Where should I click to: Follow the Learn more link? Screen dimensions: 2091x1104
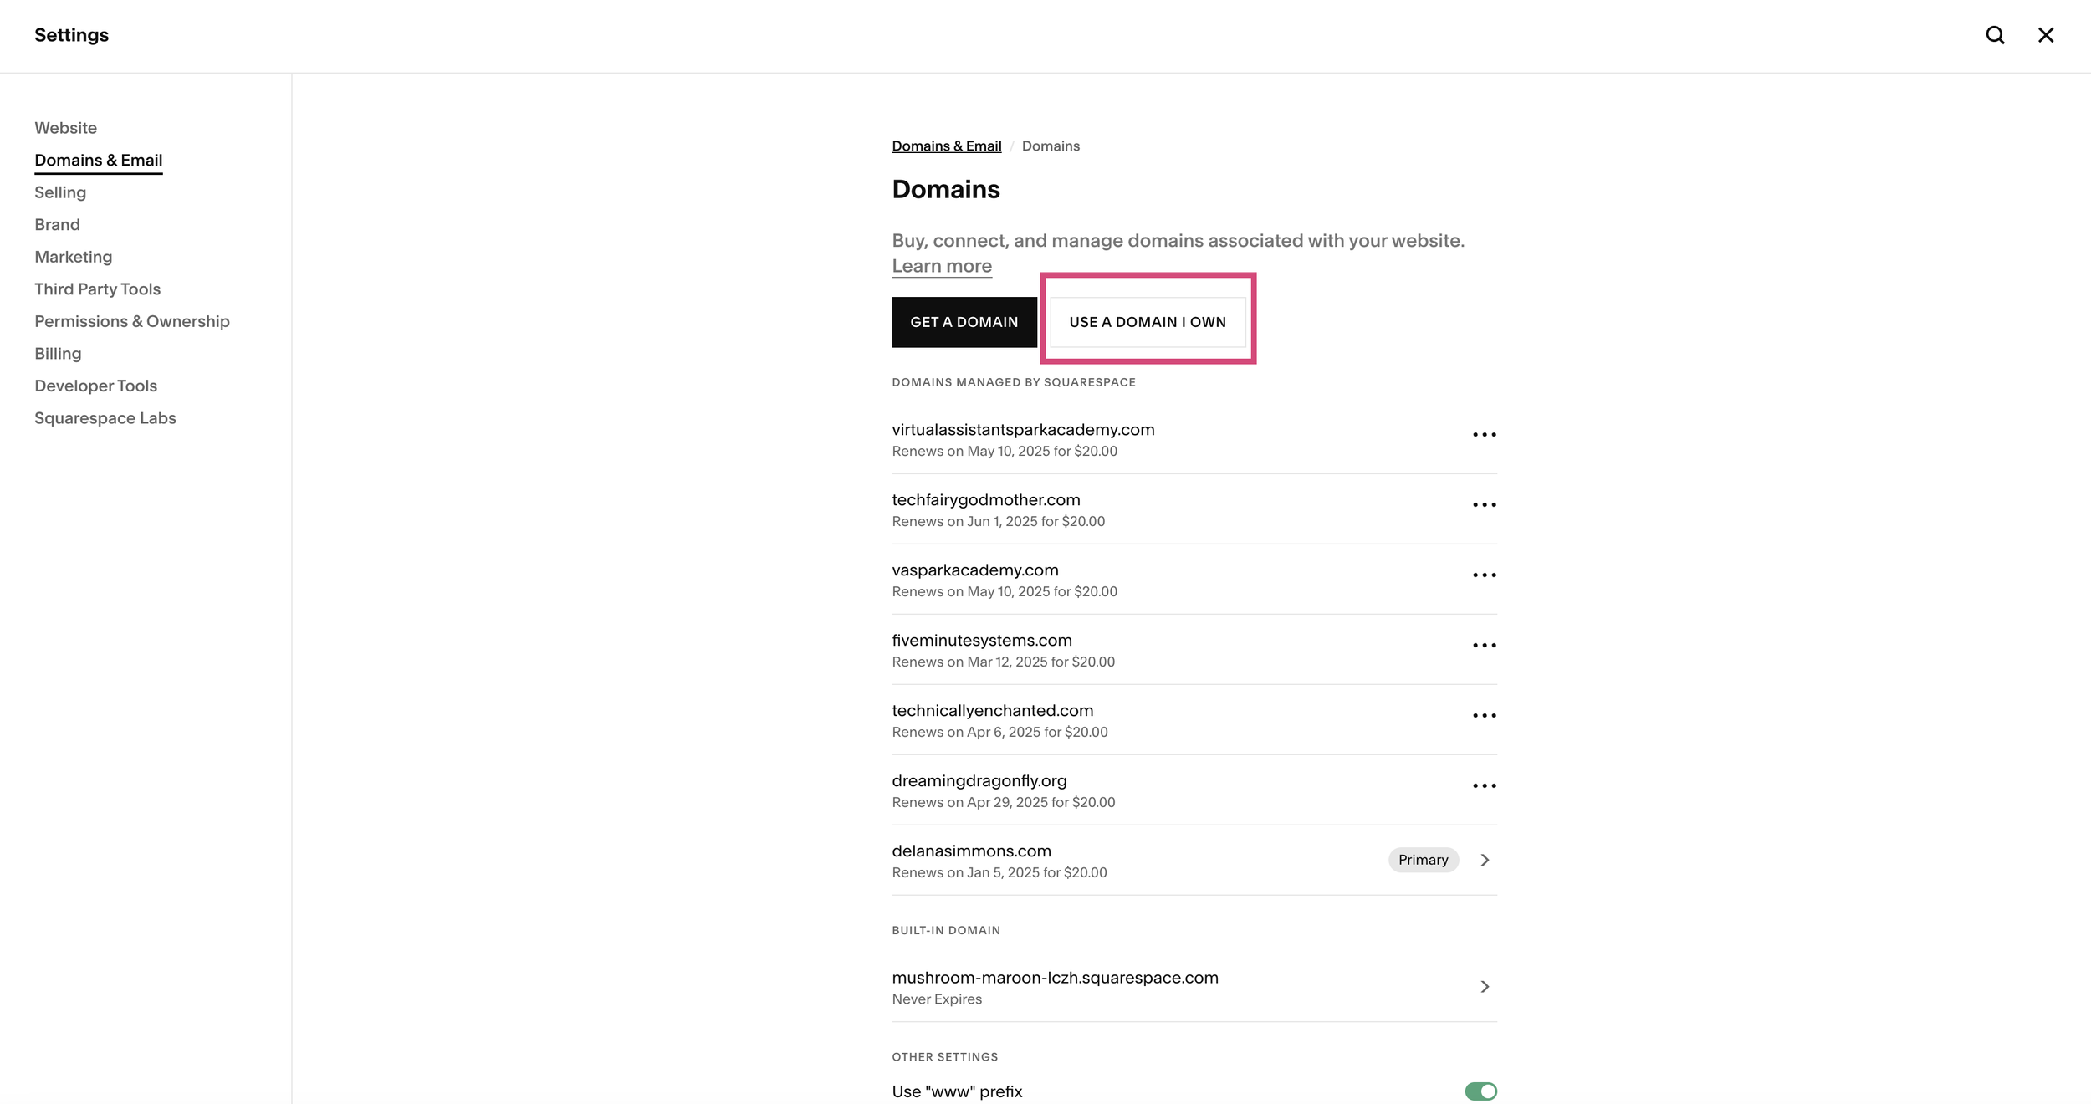pos(941,266)
